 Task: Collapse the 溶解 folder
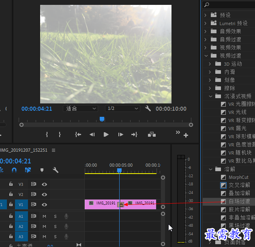210,169
